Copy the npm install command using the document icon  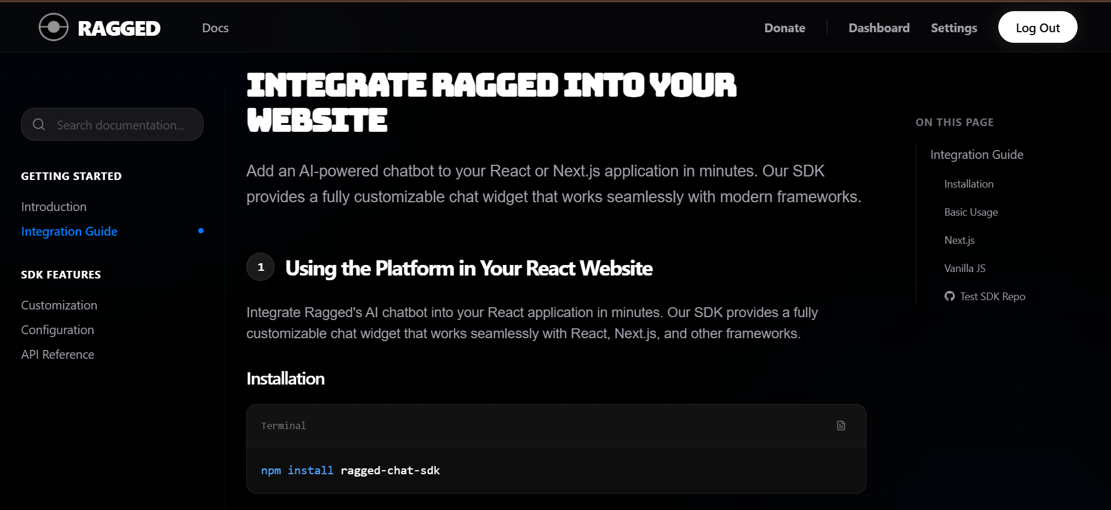point(841,426)
